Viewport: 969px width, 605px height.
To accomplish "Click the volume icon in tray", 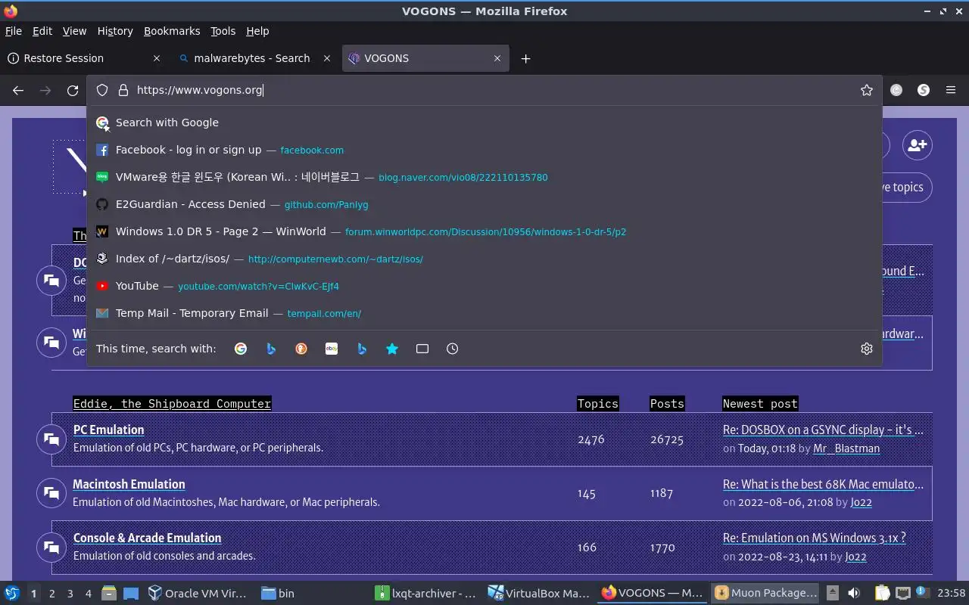I will (854, 593).
